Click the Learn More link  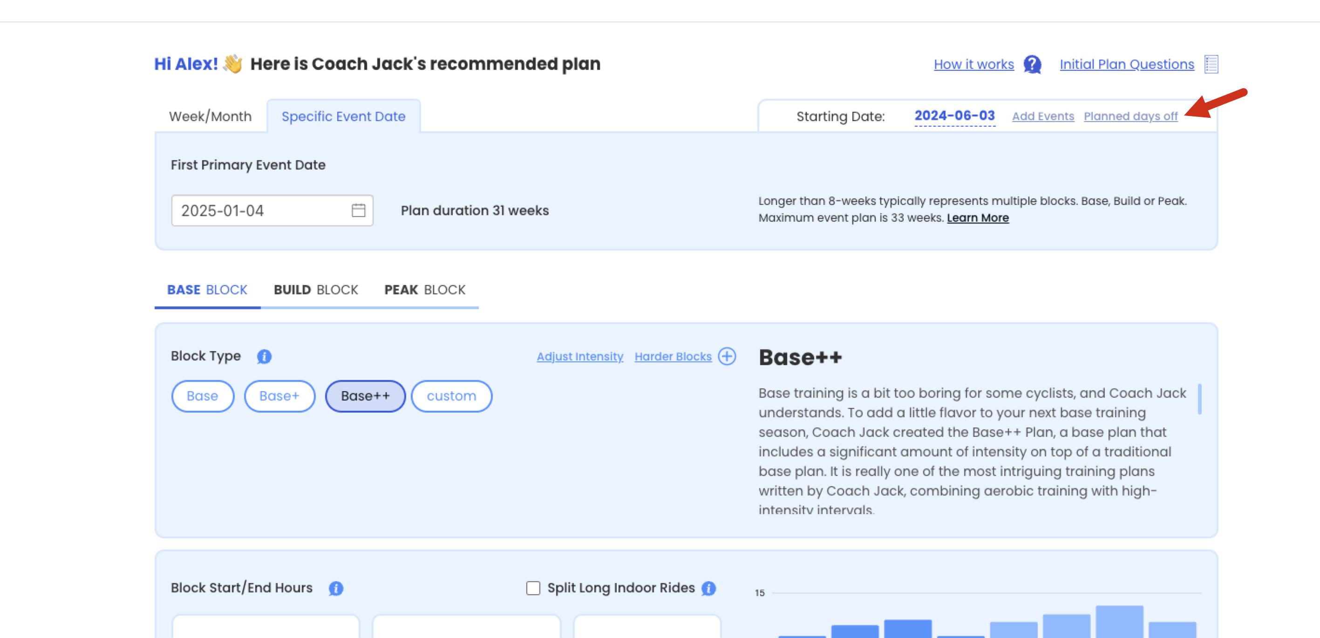click(978, 218)
